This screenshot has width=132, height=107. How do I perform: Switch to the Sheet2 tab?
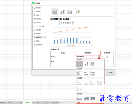click(11, 103)
